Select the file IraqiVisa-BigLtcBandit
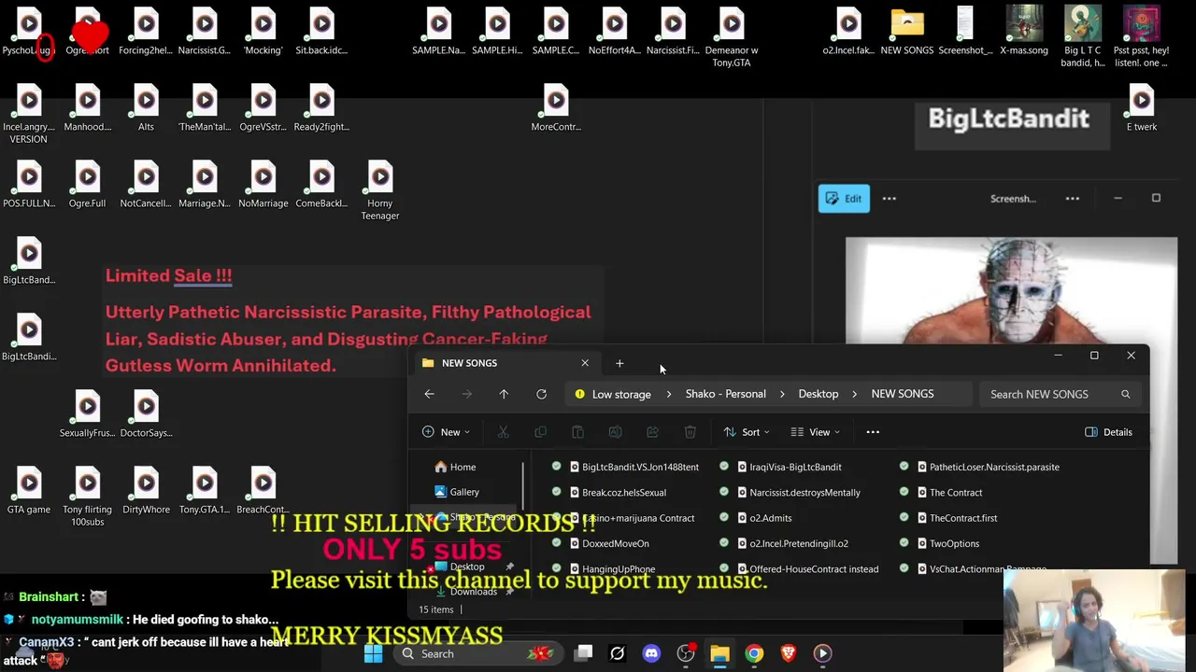 click(x=795, y=467)
